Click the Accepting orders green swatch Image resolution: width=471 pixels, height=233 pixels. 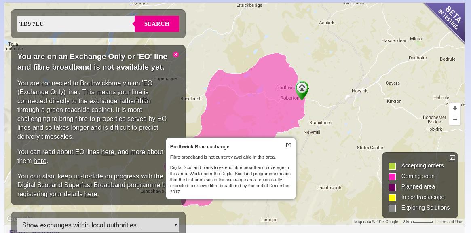coord(392,166)
